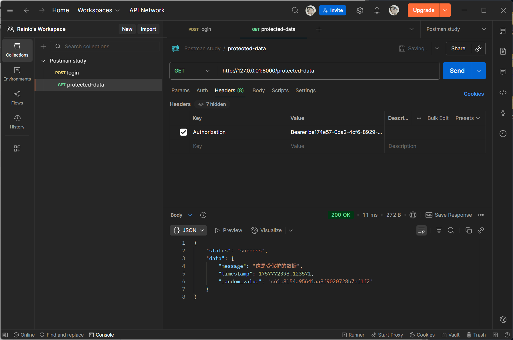Click the New button
Screen dimensions: 513x340
tap(127, 29)
